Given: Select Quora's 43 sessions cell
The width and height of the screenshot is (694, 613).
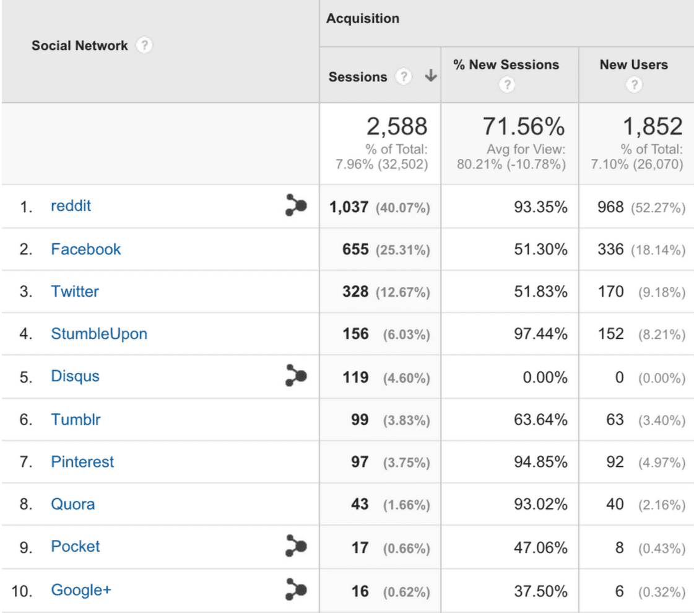Looking at the screenshot, I should 380,504.
